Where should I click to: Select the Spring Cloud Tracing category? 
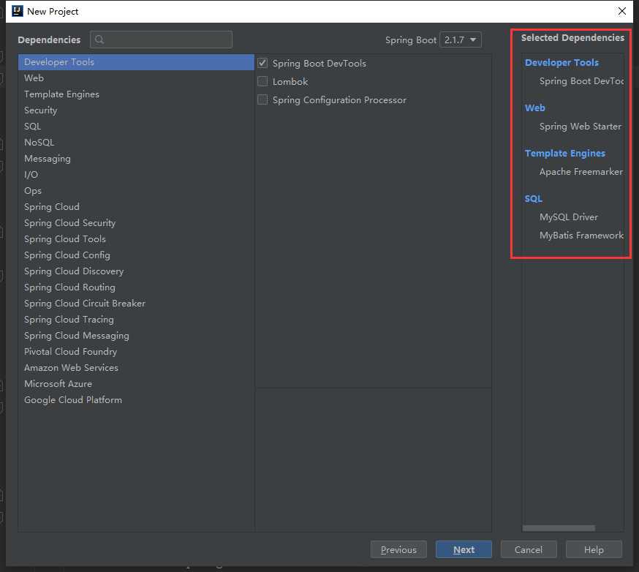[x=136, y=320]
